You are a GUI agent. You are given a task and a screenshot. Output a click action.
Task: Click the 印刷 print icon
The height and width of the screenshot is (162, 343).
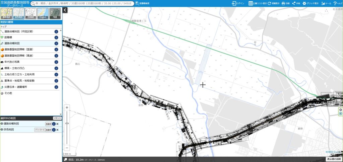click(285, 3)
